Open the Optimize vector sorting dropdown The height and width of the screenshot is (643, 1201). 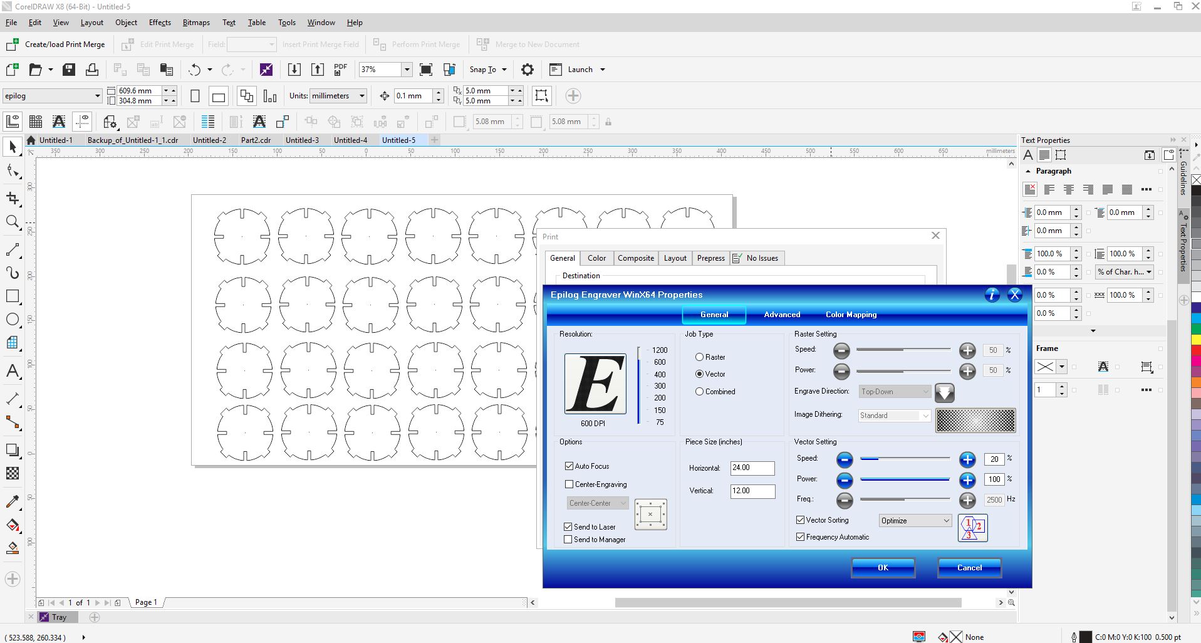click(x=915, y=520)
